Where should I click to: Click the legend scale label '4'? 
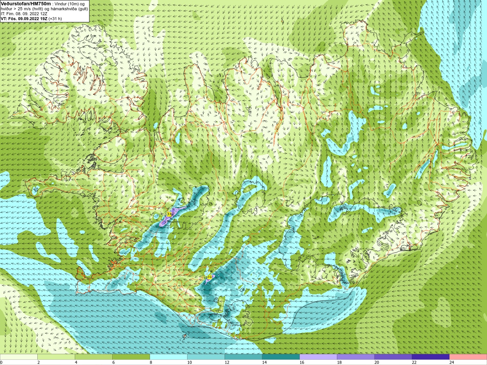[x=76, y=362]
